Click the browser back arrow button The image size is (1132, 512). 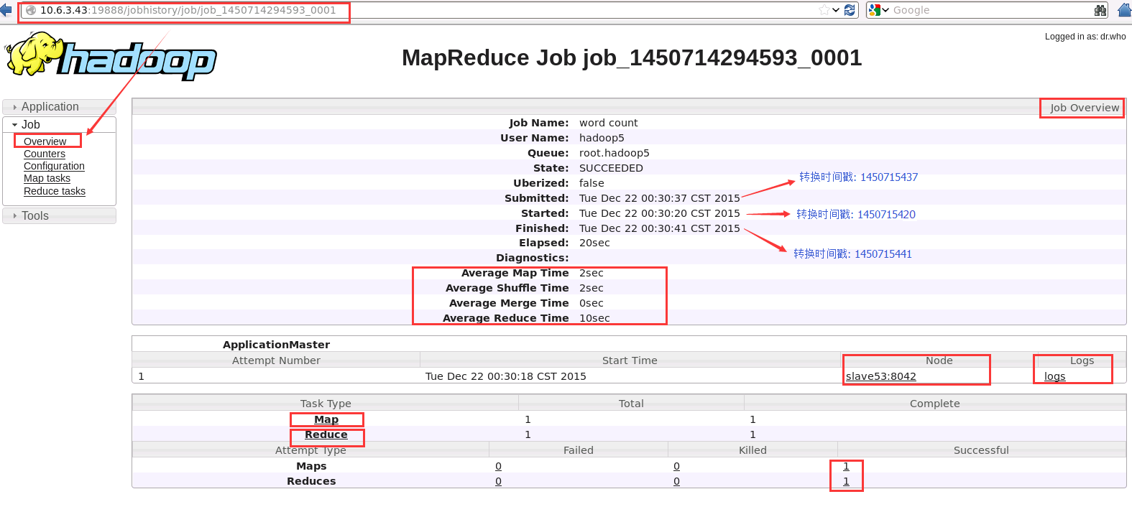point(6,10)
